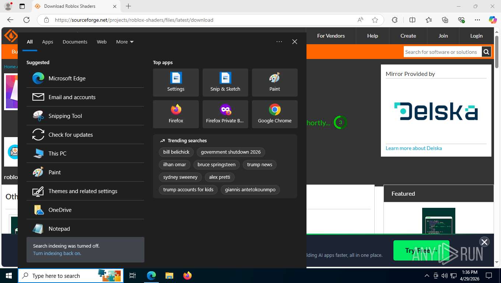Select Check for updates suggestion
The height and width of the screenshot is (283, 501).
[85, 134]
